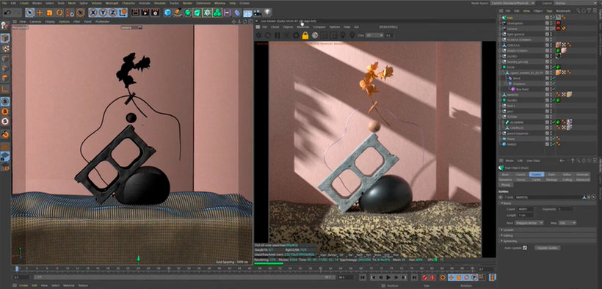Image resolution: width=602 pixels, height=289 pixels.
Task: Toggle Y axis lock
Action: click(x=104, y=12)
